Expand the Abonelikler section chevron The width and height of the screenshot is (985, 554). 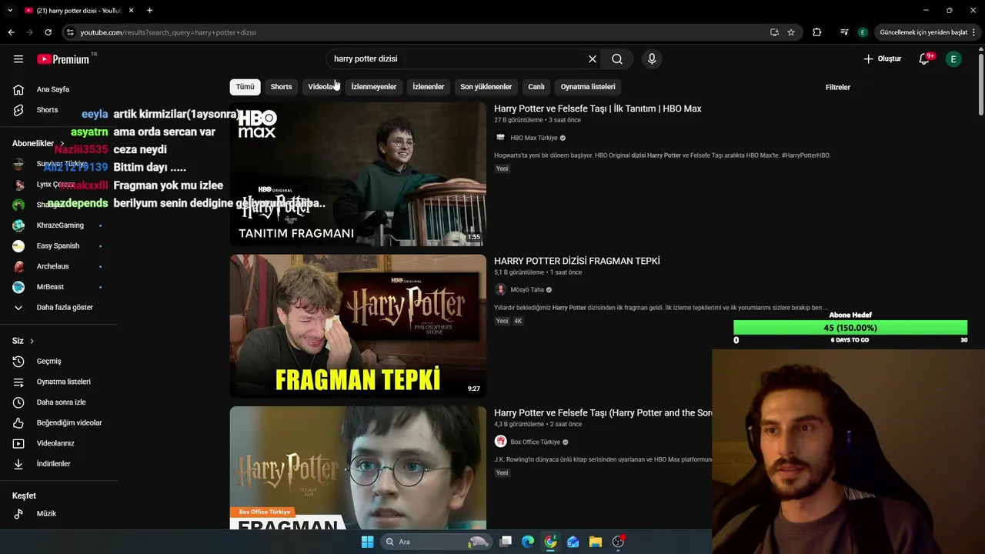(x=62, y=144)
